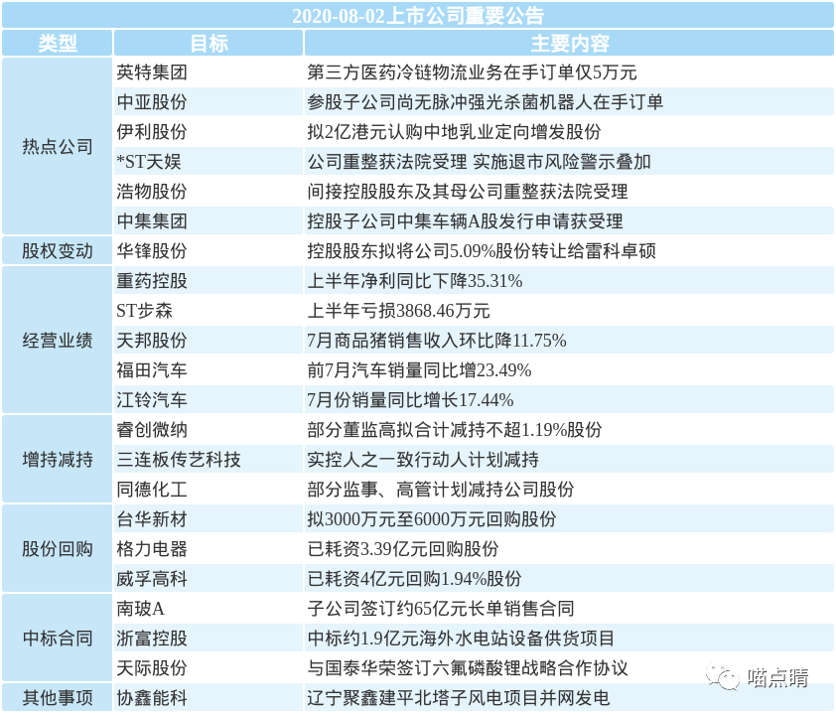Viewport: 836px width, 715px height.
Task: Click 拟3000万元至6000万元回购股份
Action: 431,518
